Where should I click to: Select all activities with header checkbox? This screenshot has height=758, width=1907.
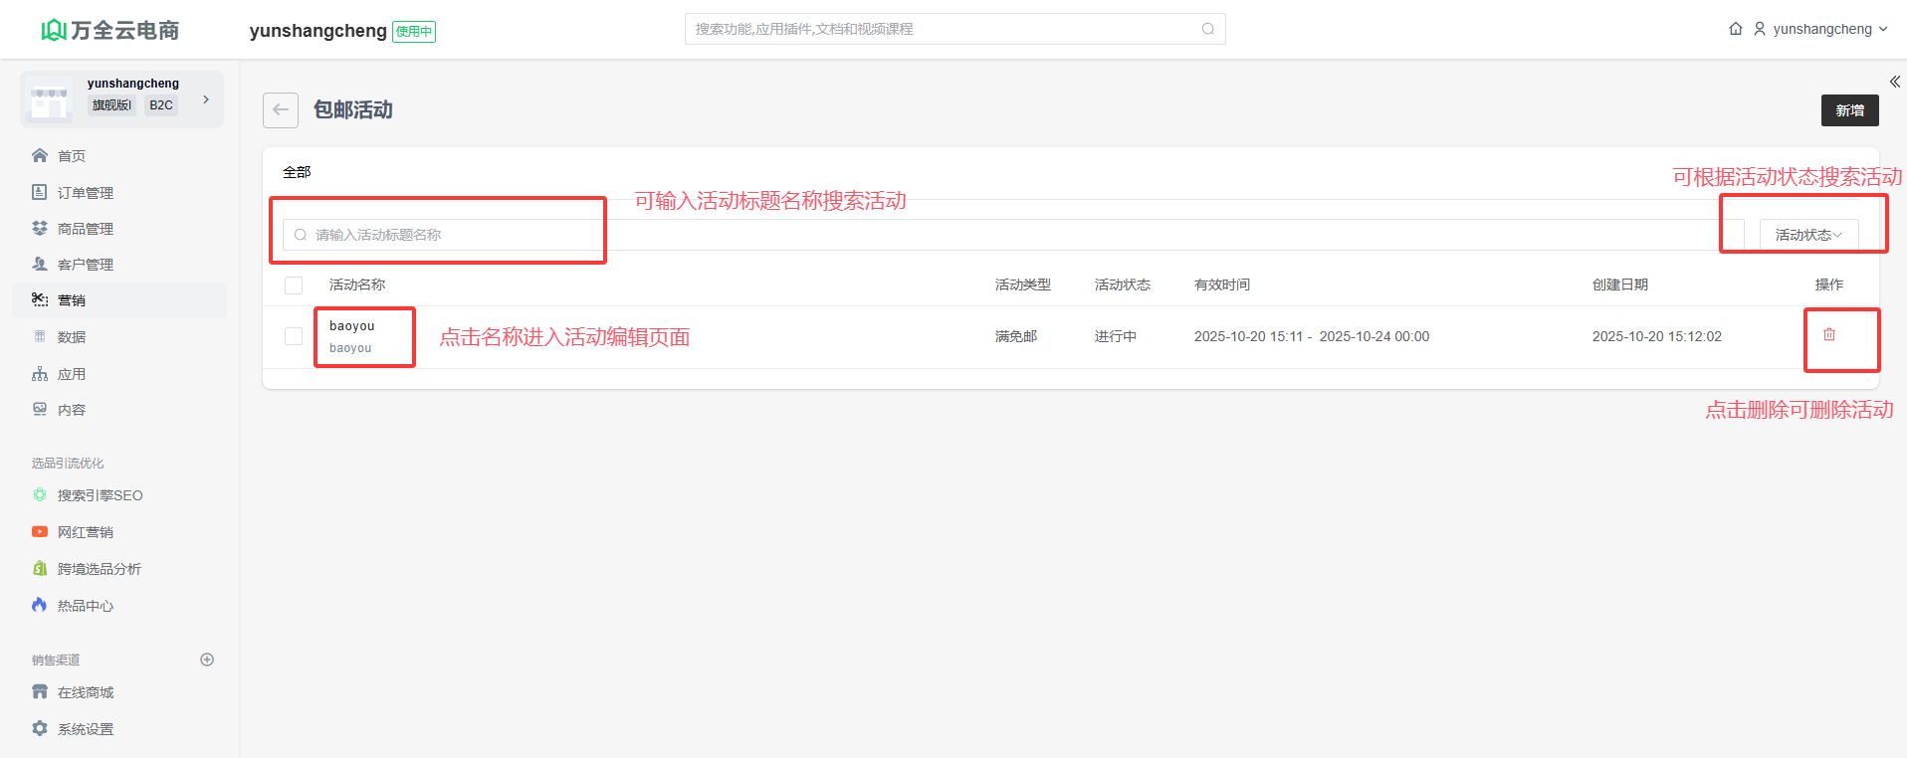294,285
